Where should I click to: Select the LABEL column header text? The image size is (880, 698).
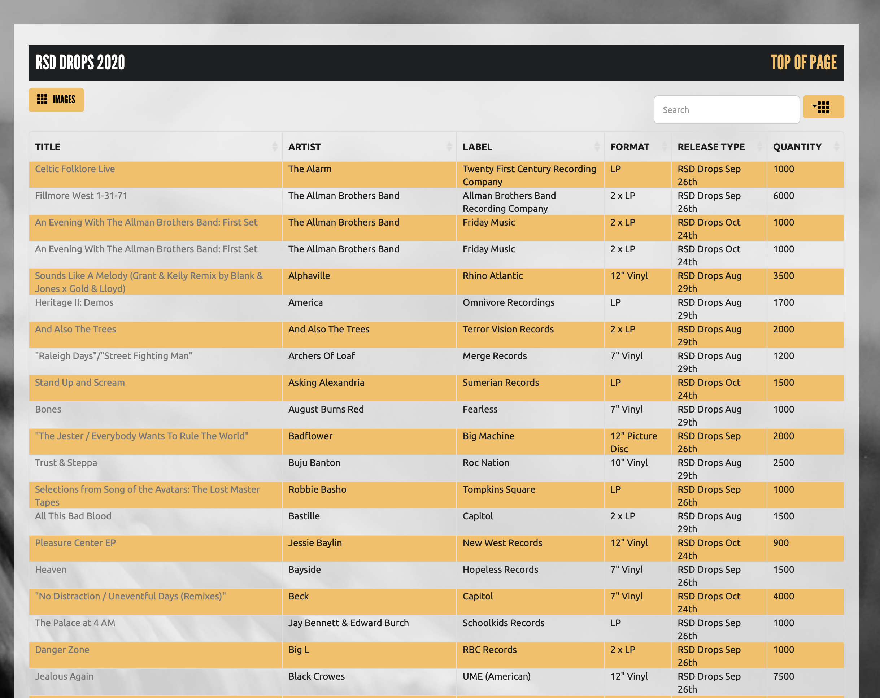click(x=477, y=147)
